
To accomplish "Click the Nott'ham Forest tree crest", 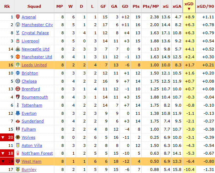I will 18,153.
